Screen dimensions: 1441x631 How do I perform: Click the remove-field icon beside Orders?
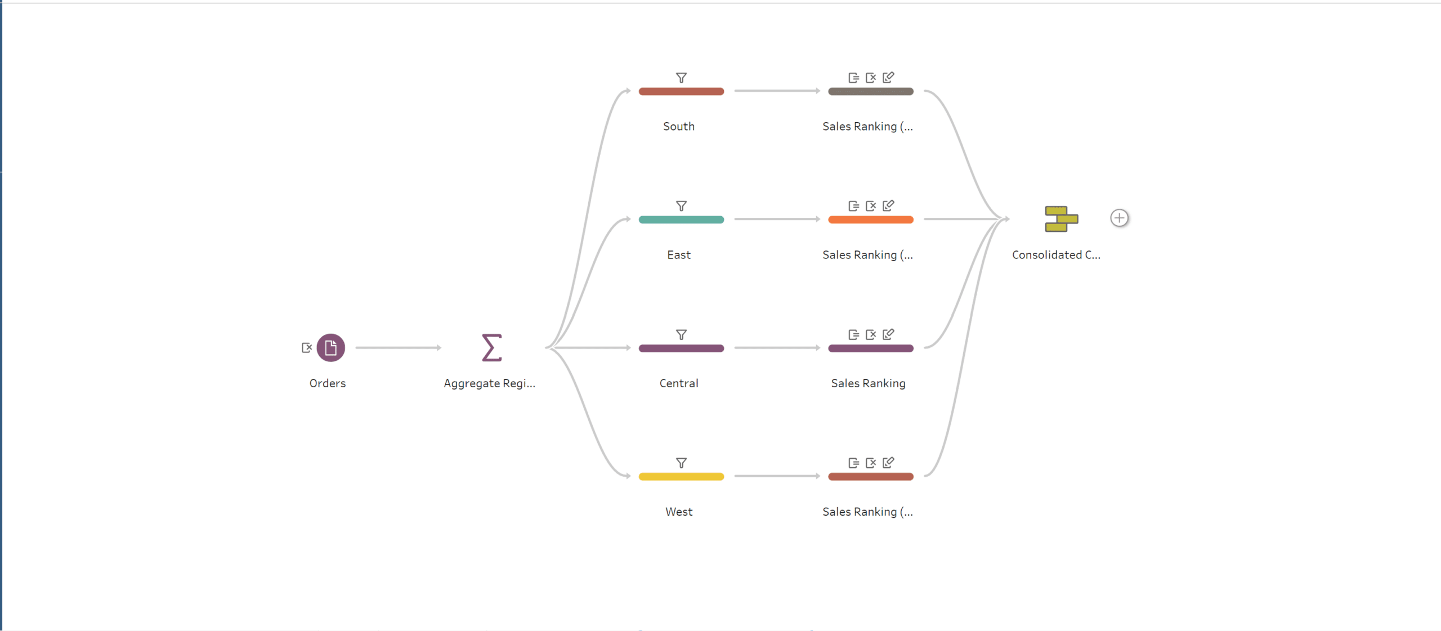(307, 348)
